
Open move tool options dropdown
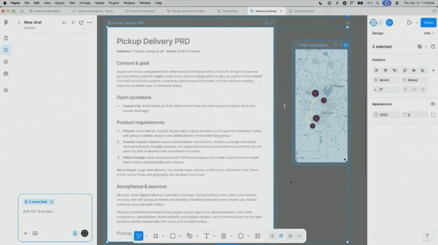(x=146, y=236)
